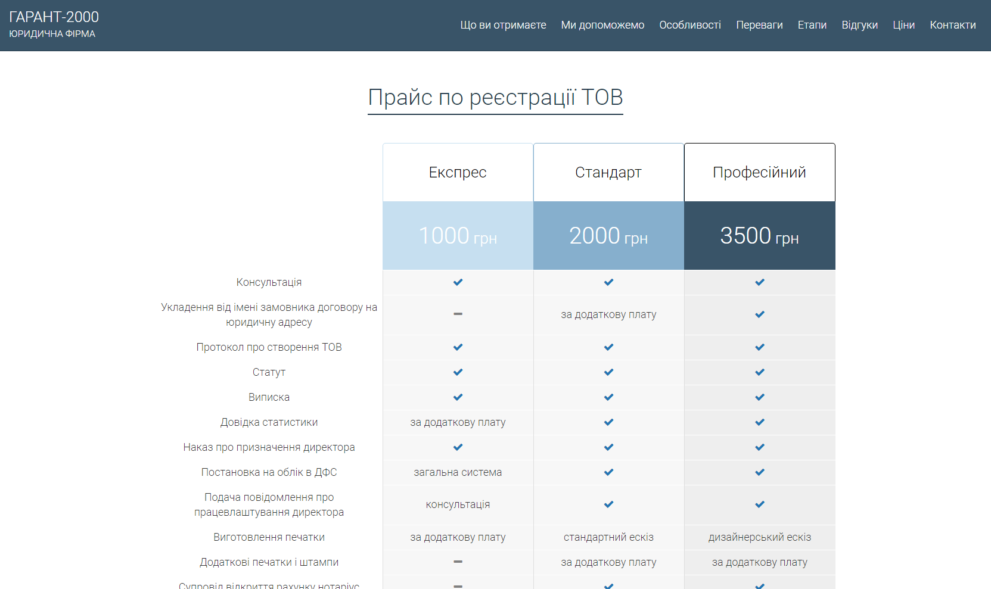
Task: Click працевлаштування директора checkmark in Професійний column
Action: click(759, 504)
